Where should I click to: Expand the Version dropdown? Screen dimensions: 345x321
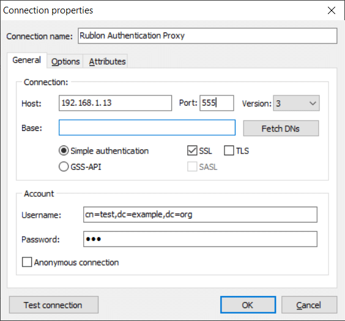[x=296, y=103]
